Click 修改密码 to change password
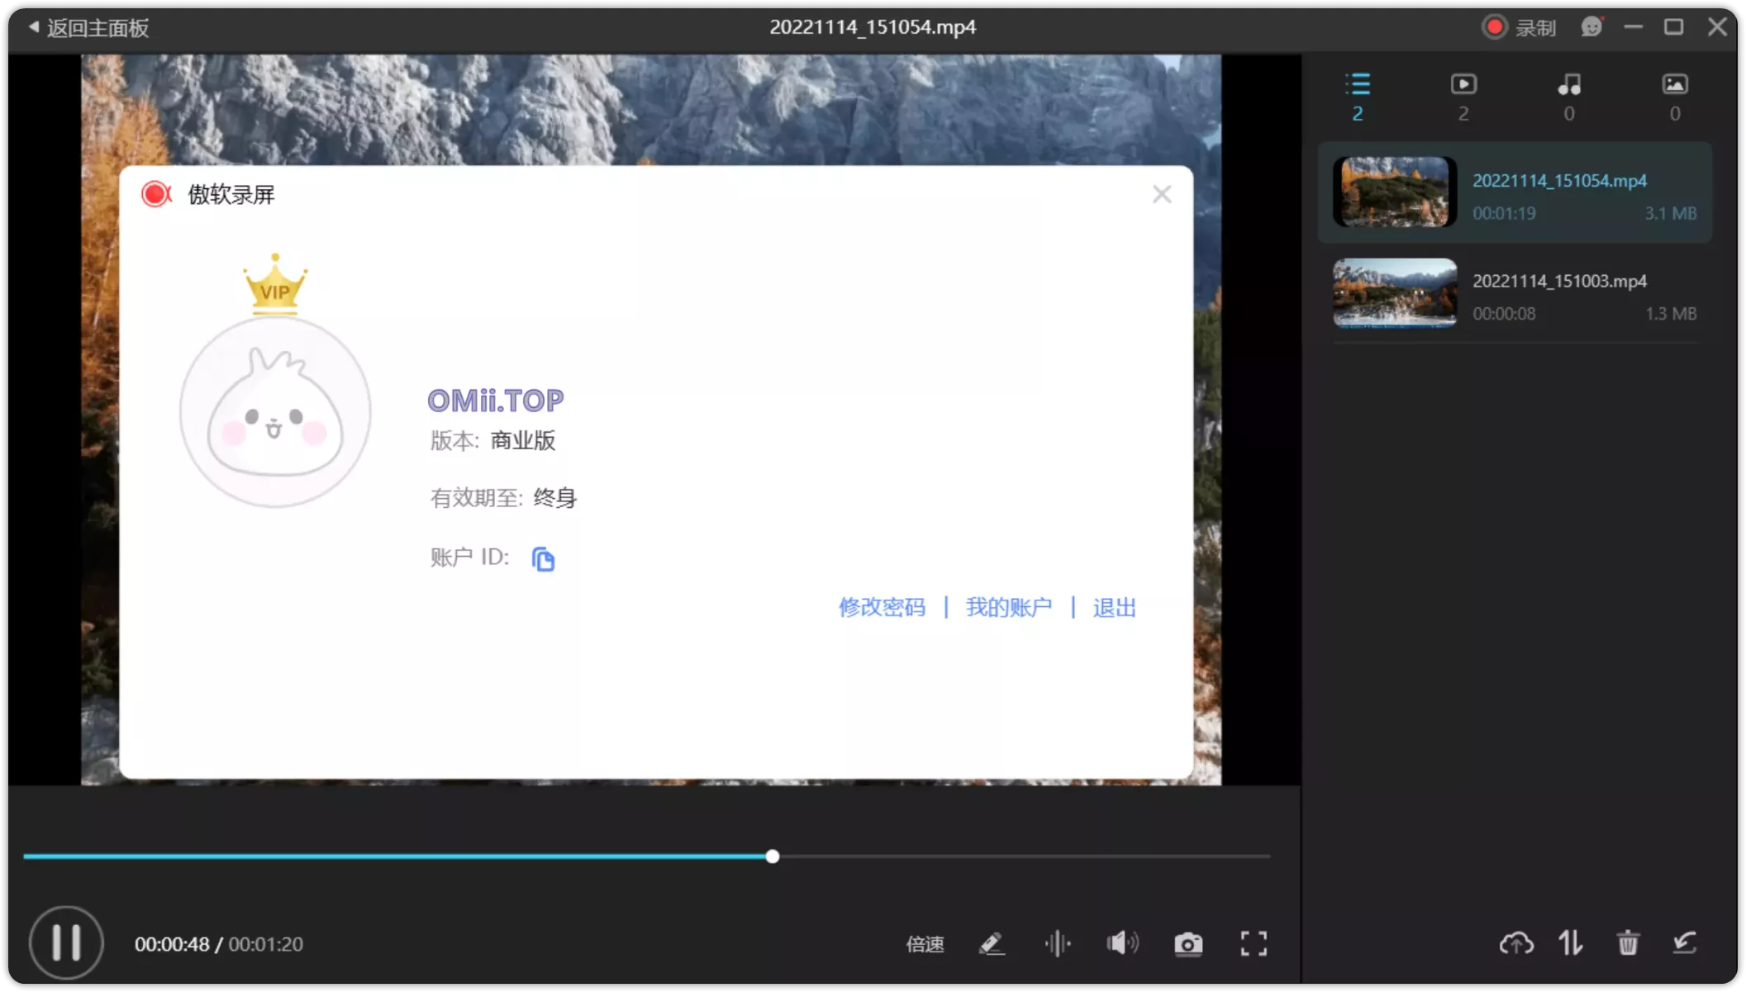The image size is (1746, 992). (881, 607)
